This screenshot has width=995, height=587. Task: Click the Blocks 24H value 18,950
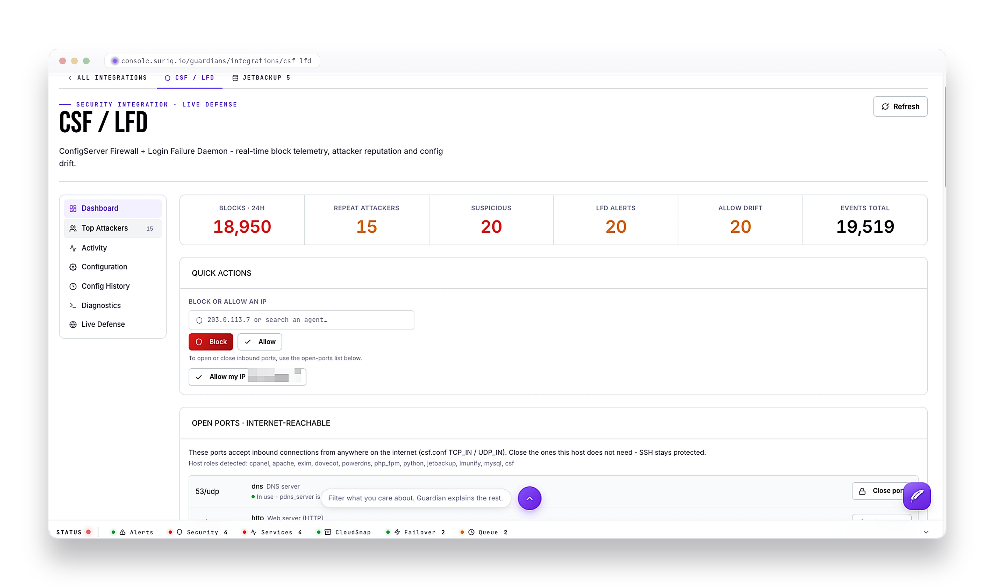(242, 227)
